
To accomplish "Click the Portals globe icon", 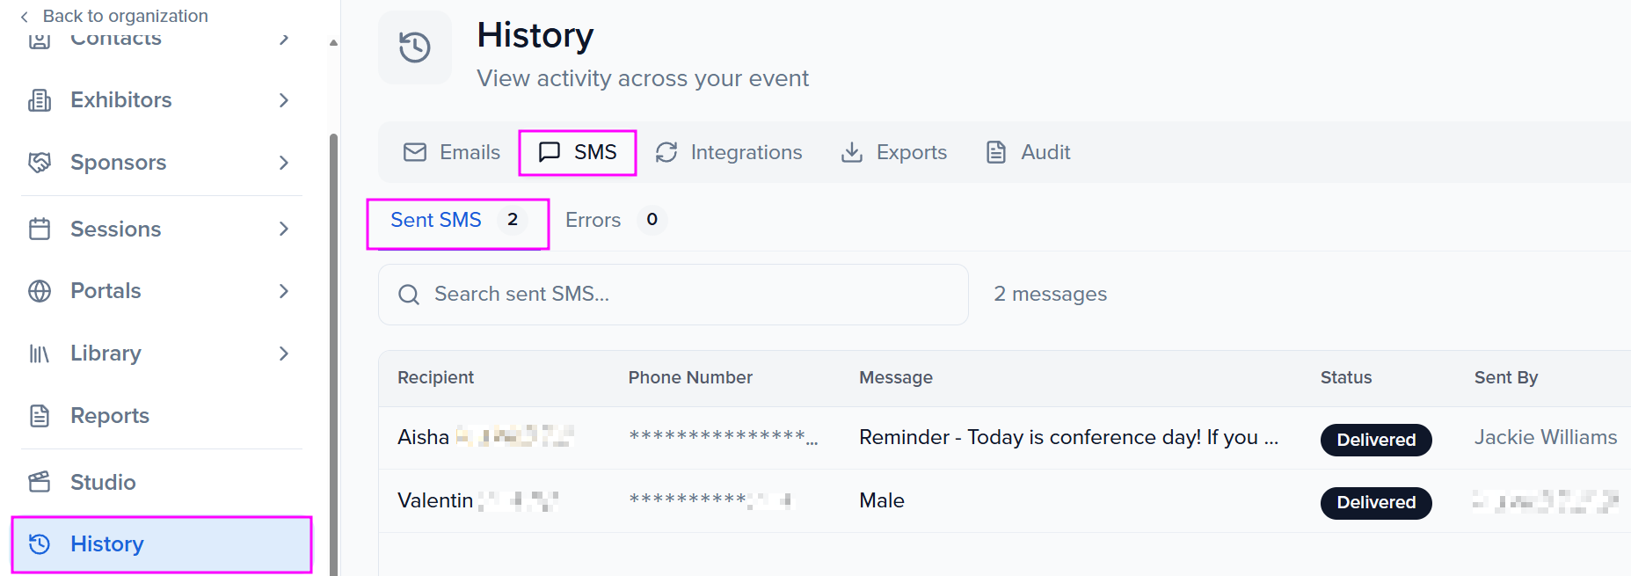I will (40, 291).
